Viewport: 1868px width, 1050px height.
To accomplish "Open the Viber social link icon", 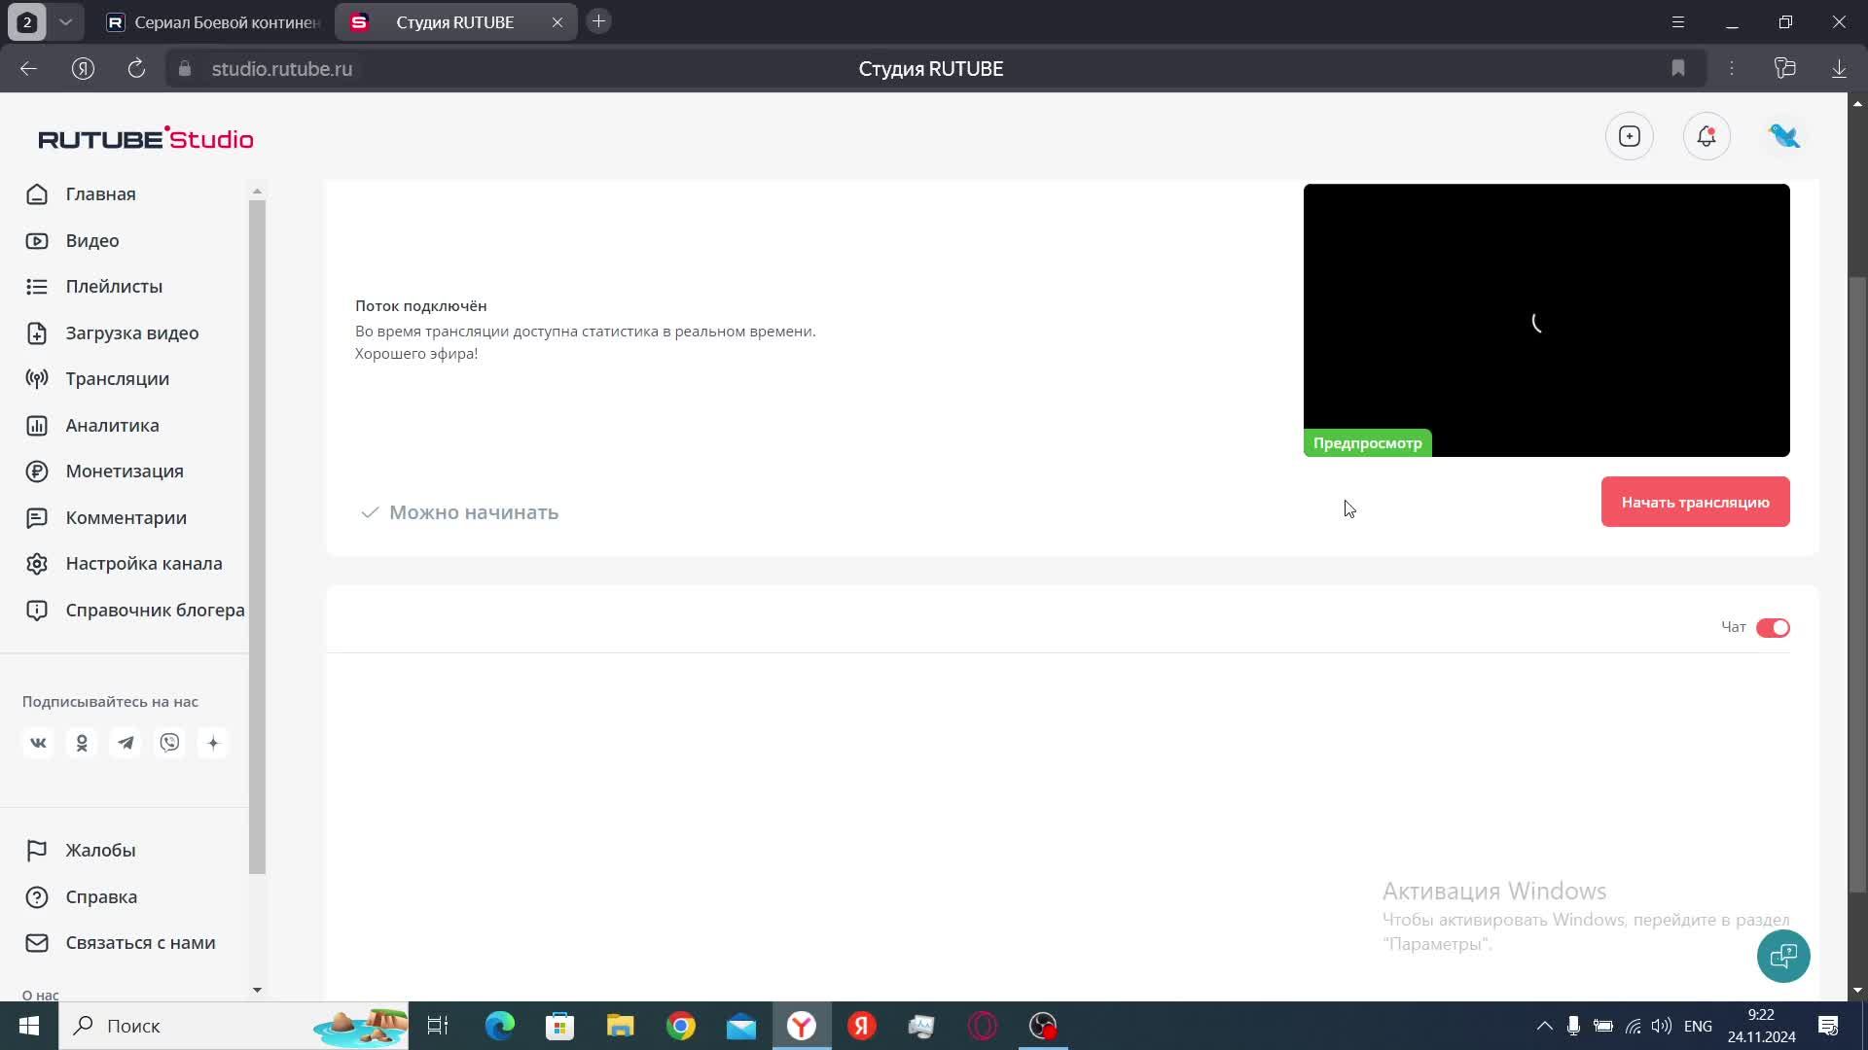I will tap(169, 743).
